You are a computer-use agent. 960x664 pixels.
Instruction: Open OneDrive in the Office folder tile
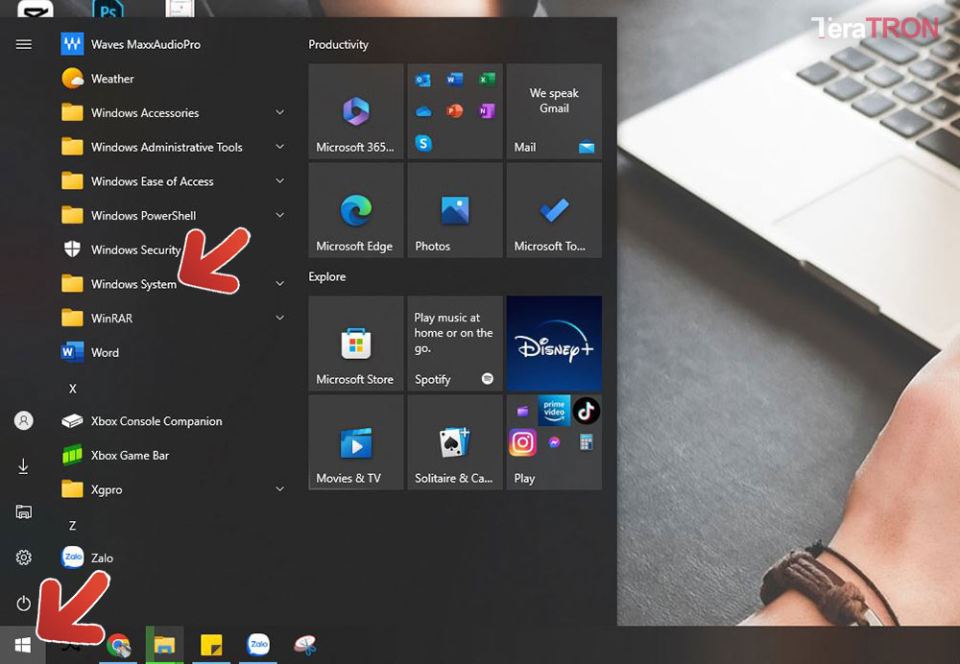pyautogui.click(x=423, y=111)
